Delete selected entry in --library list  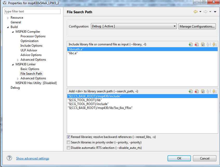pyautogui.click(x=197, y=45)
